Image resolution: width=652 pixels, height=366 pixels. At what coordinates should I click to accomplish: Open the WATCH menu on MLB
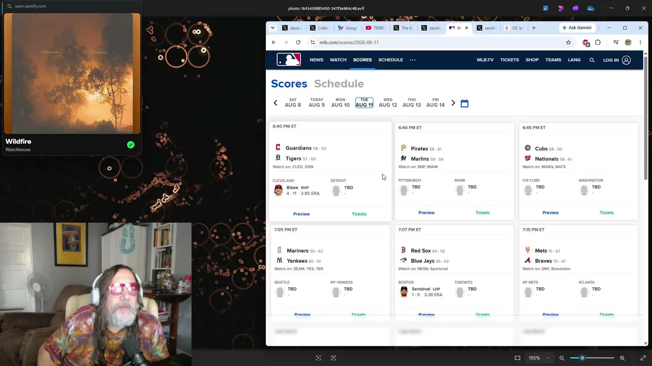click(338, 60)
